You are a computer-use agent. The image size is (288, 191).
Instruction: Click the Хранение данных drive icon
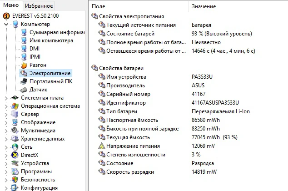(15, 139)
